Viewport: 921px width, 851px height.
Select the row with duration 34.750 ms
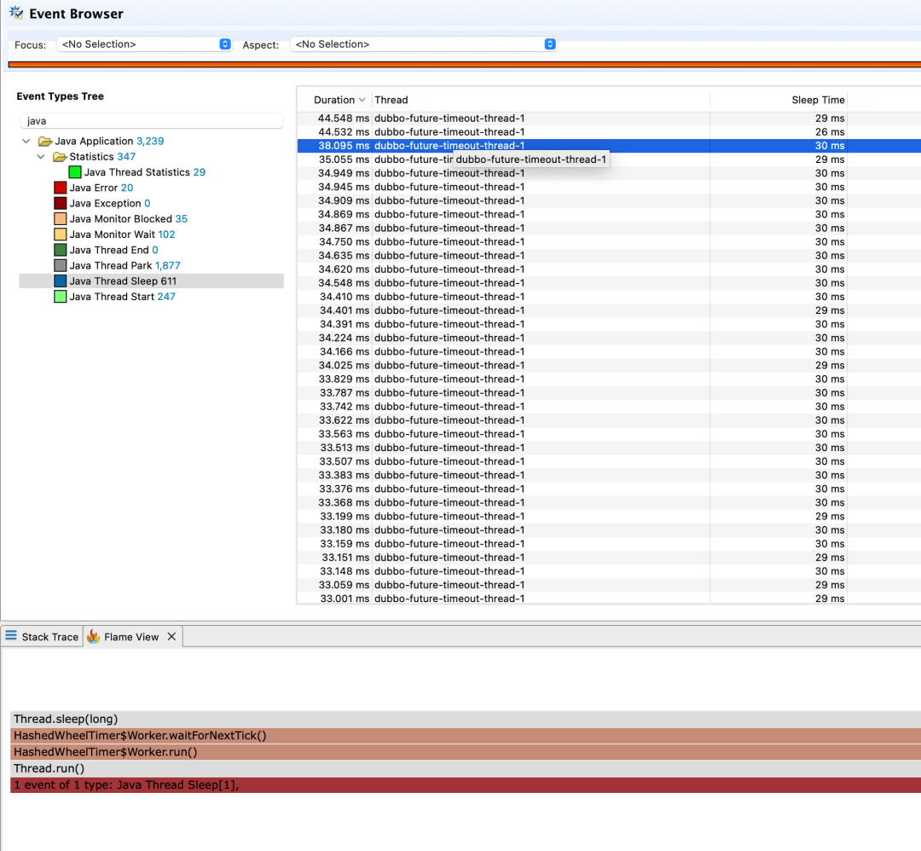[x=609, y=242]
